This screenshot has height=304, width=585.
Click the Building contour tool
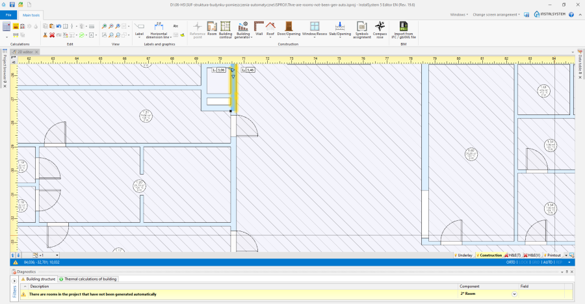[x=226, y=30]
